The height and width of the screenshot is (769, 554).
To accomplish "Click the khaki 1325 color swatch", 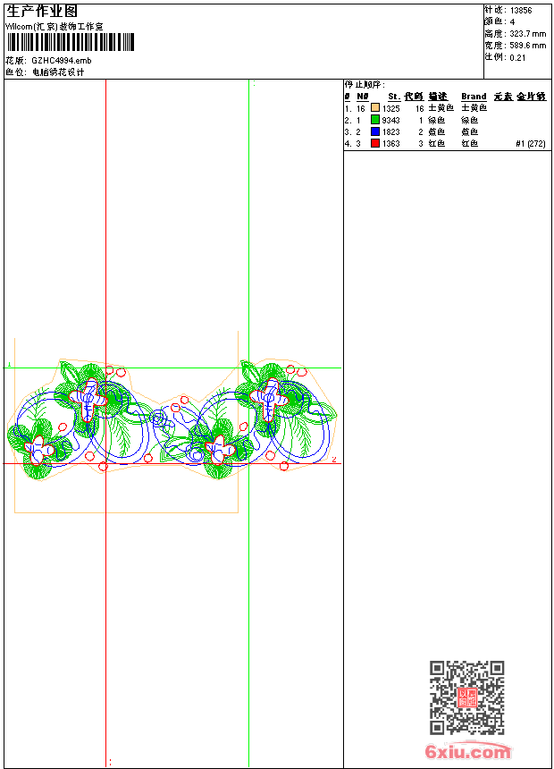I will (x=375, y=107).
